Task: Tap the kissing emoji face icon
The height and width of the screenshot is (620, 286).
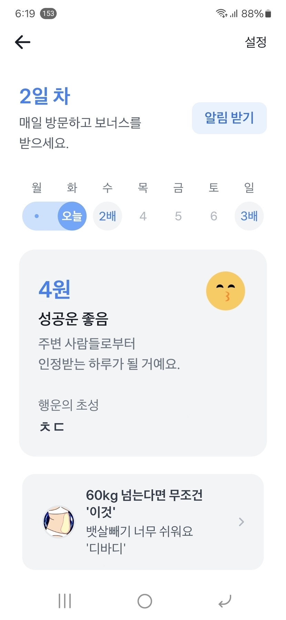Action: coord(225,291)
